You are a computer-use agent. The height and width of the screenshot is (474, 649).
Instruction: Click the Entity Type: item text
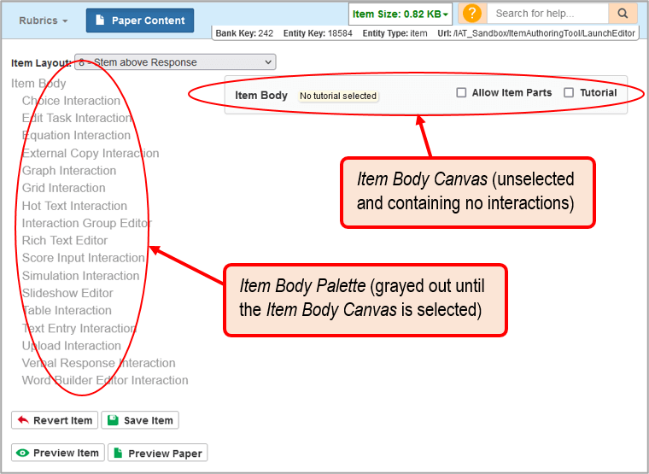point(395,33)
